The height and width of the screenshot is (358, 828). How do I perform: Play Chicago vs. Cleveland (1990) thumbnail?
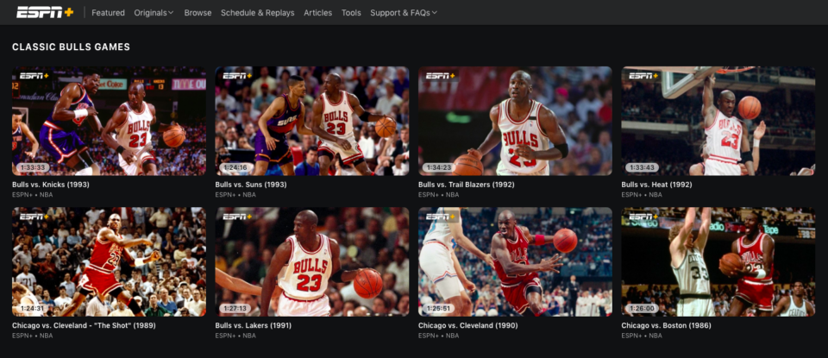[516, 262]
